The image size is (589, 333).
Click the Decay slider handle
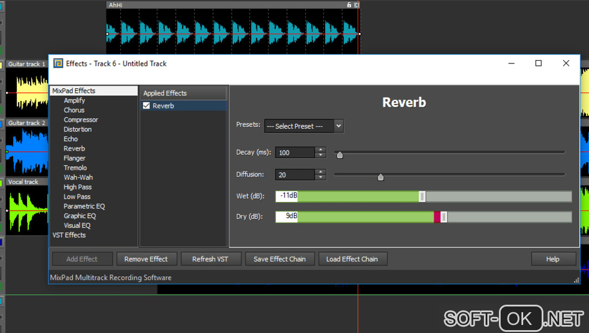(x=340, y=155)
